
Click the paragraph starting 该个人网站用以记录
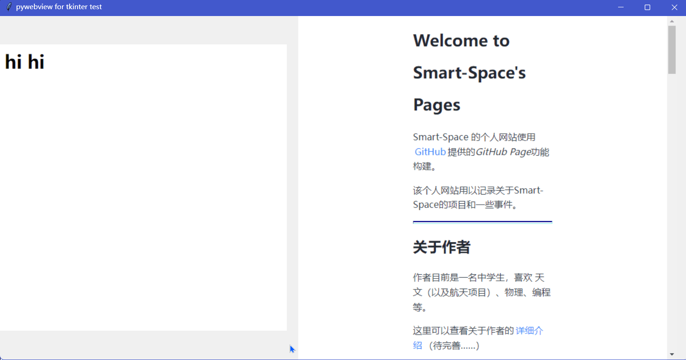[x=478, y=197]
